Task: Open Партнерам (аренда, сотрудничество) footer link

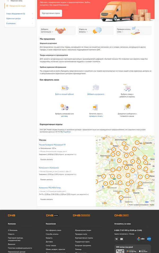Action: (x=16, y=239)
